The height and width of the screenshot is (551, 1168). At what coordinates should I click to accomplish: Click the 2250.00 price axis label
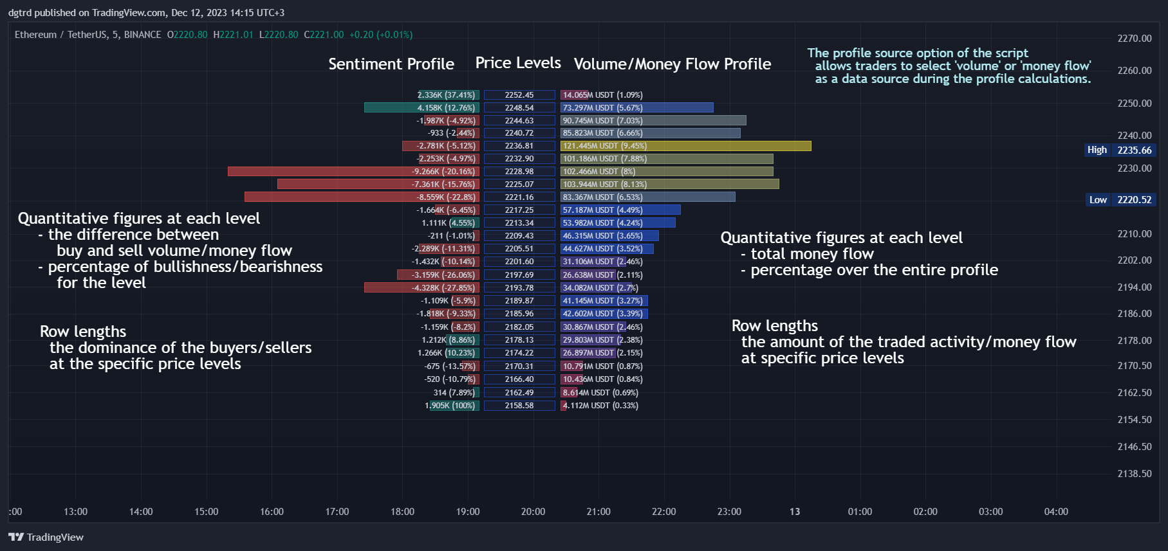click(x=1135, y=103)
